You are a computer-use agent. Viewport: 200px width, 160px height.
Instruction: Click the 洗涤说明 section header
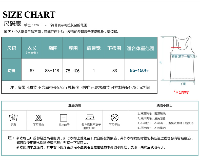tap(74, 105)
